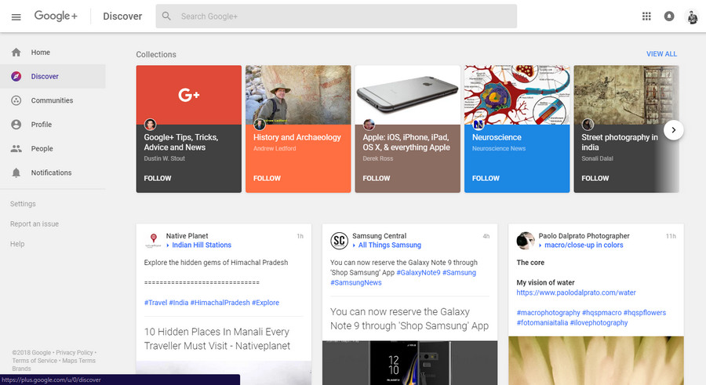Screen dimensions: 706x385
Task: Click Andrew Ledford avatar
Action: point(260,124)
